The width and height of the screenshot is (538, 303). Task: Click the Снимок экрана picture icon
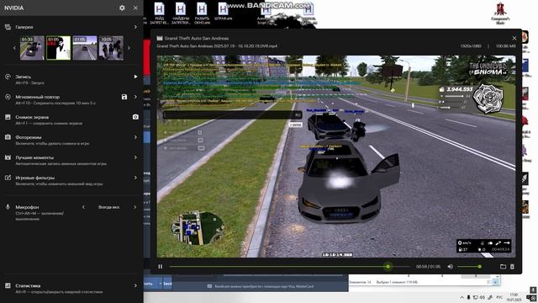point(8,117)
